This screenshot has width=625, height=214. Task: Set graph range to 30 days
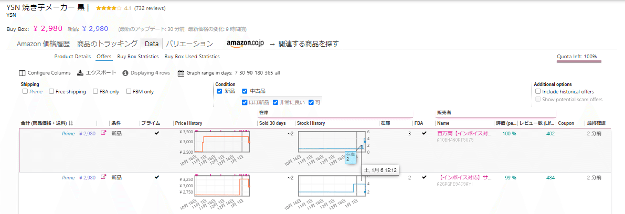243,73
